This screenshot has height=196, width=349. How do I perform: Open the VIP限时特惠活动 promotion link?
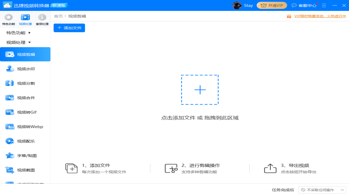(320, 16)
